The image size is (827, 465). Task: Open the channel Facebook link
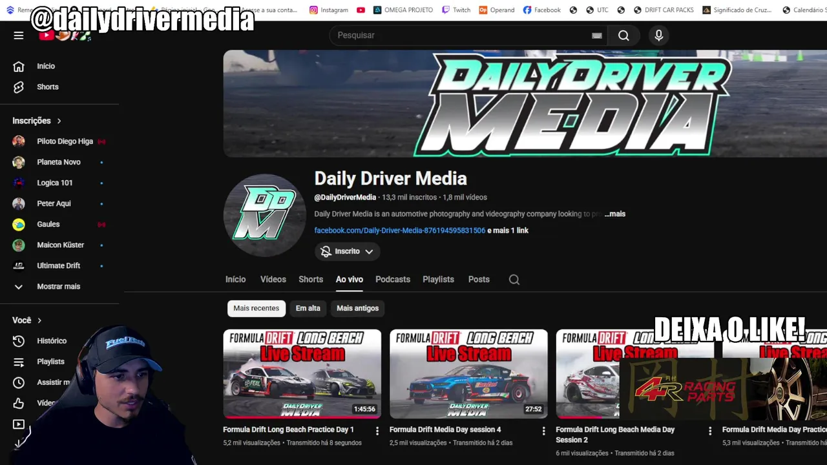tap(400, 231)
